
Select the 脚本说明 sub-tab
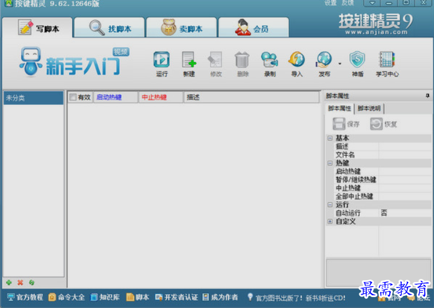click(369, 109)
